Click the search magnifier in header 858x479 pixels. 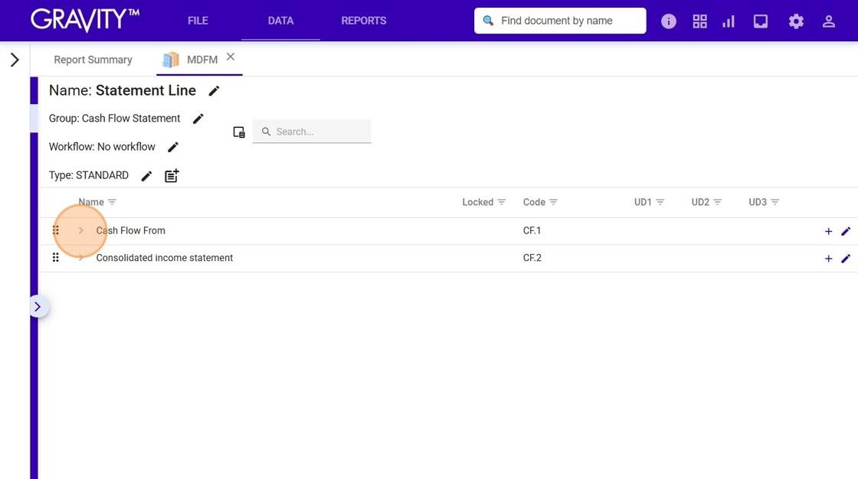tap(488, 21)
